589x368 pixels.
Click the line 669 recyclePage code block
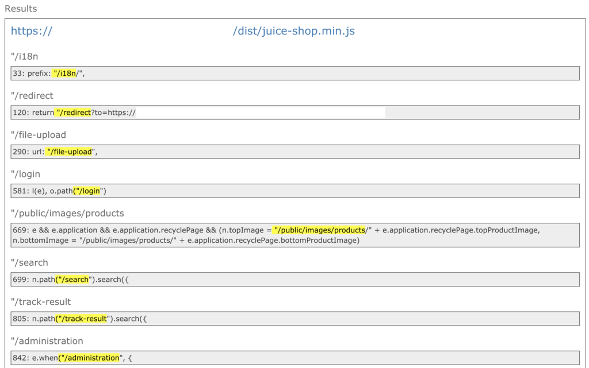[x=295, y=235]
